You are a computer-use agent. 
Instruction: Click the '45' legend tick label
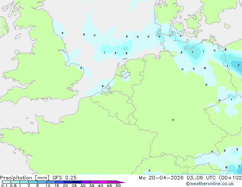[x=109, y=185]
